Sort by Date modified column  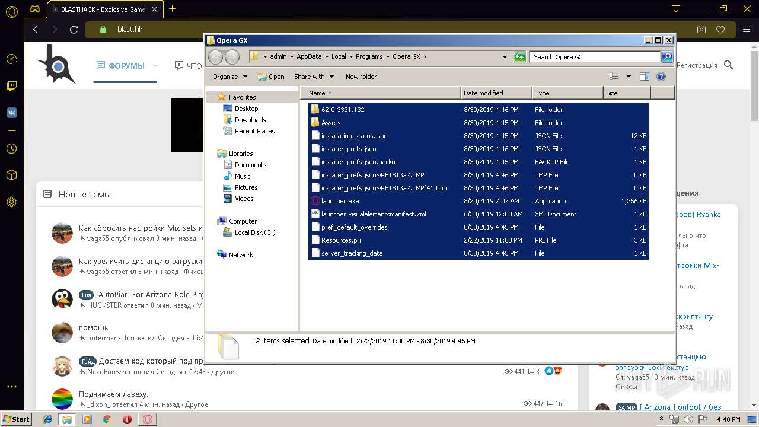[496, 93]
